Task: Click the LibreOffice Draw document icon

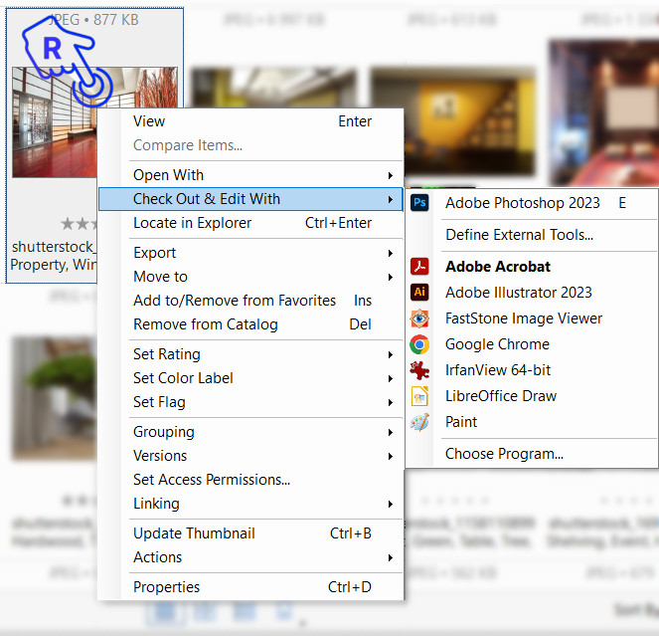Action: [x=419, y=396]
